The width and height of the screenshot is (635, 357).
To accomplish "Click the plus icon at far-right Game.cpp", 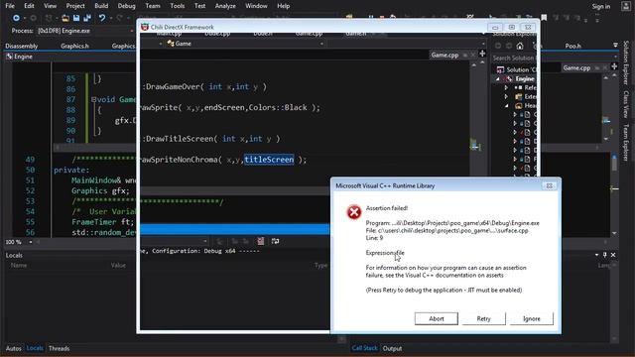I will [614, 66].
